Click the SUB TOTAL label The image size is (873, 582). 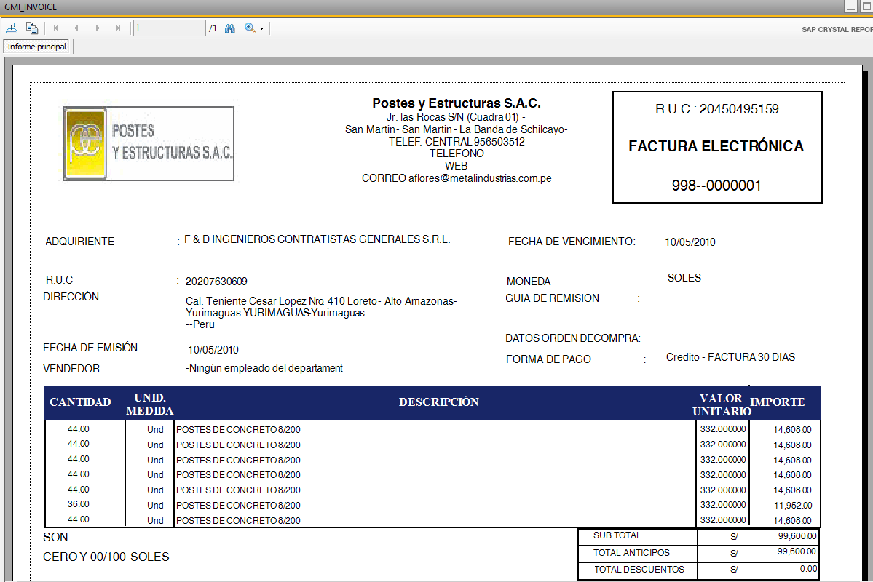(617, 535)
